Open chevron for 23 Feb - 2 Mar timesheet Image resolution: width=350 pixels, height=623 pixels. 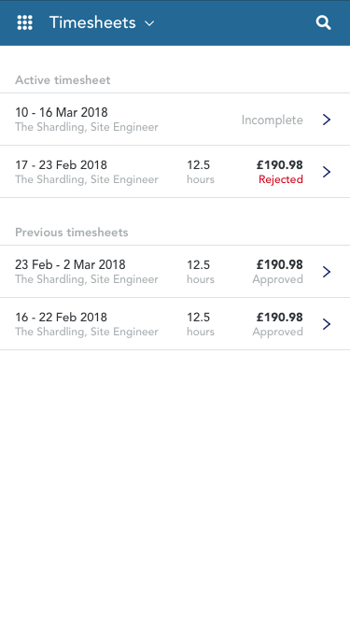pyautogui.click(x=327, y=272)
